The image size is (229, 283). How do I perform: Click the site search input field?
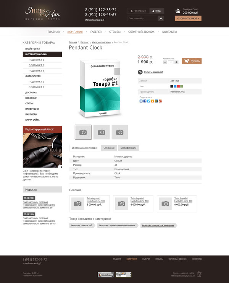point(142,18)
